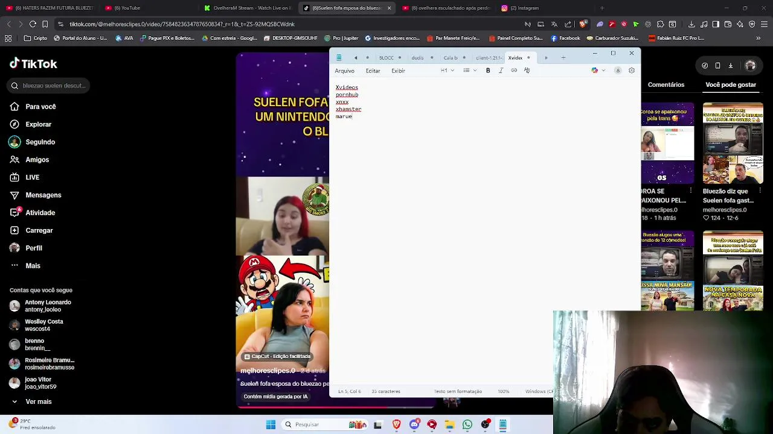The image size is (773, 434).
Task: Open Notepad Arquivo menu
Action: click(x=345, y=71)
